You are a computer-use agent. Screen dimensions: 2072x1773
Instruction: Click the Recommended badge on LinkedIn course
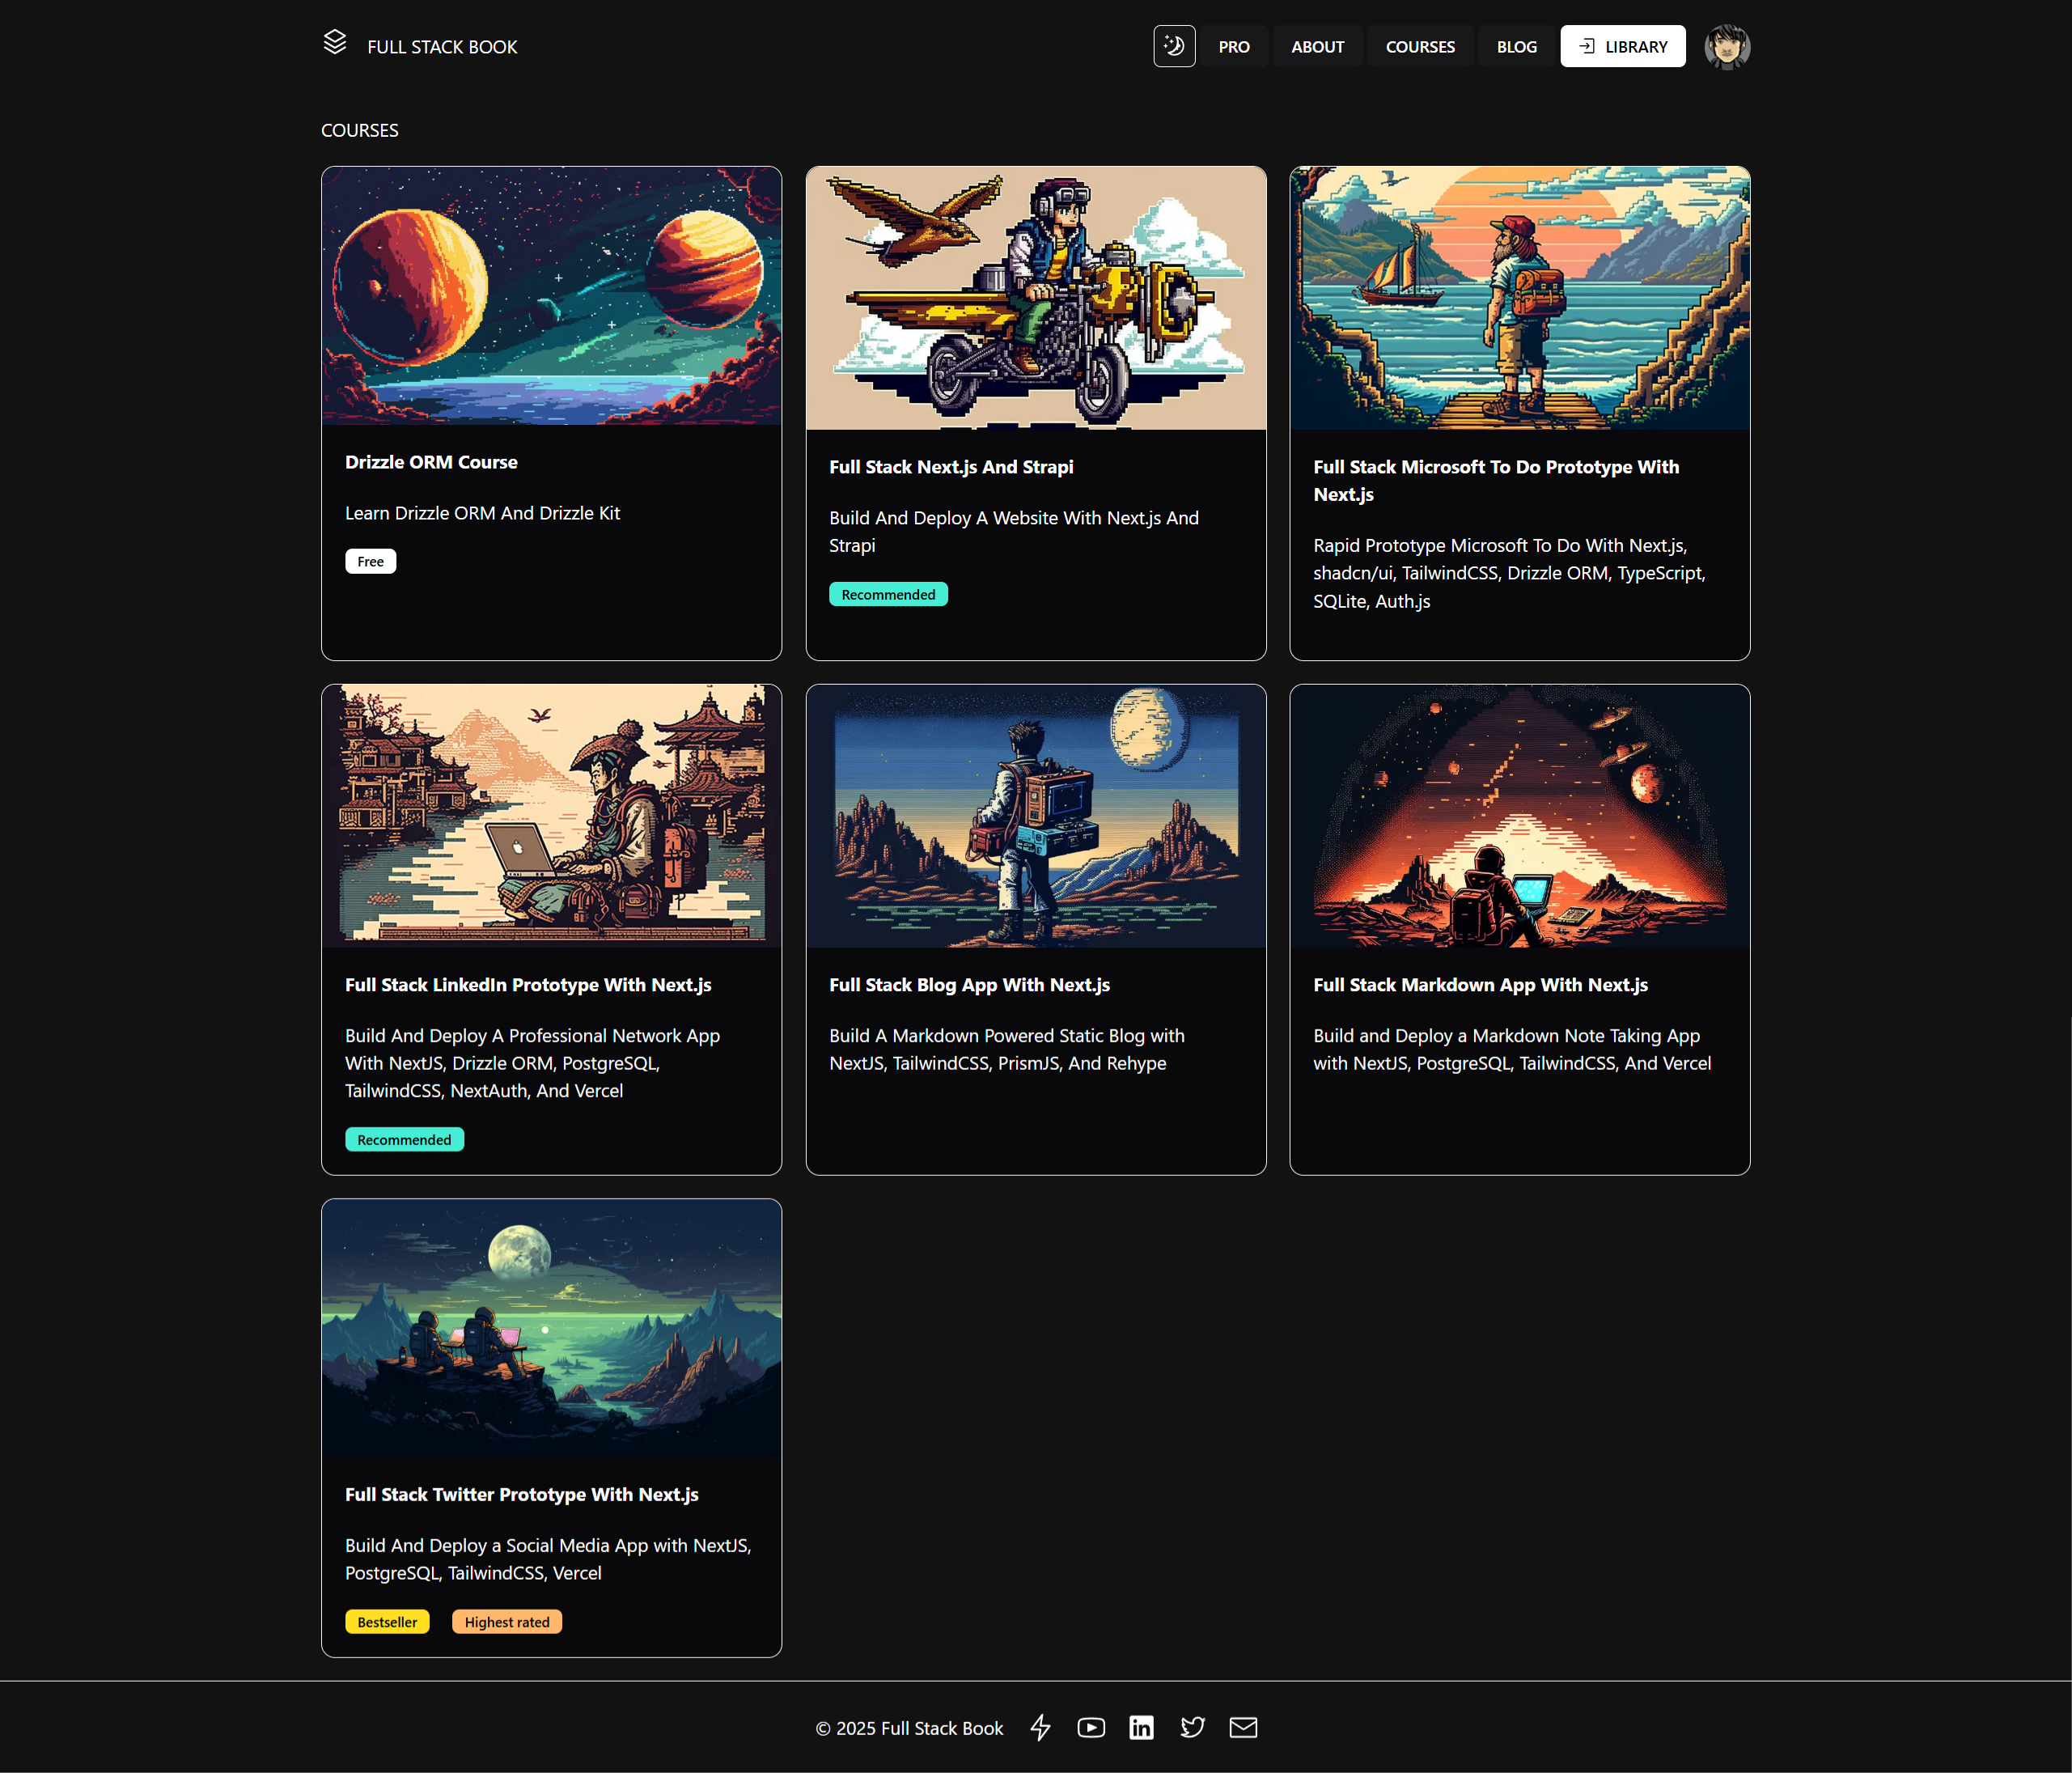[x=404, y=1140]
